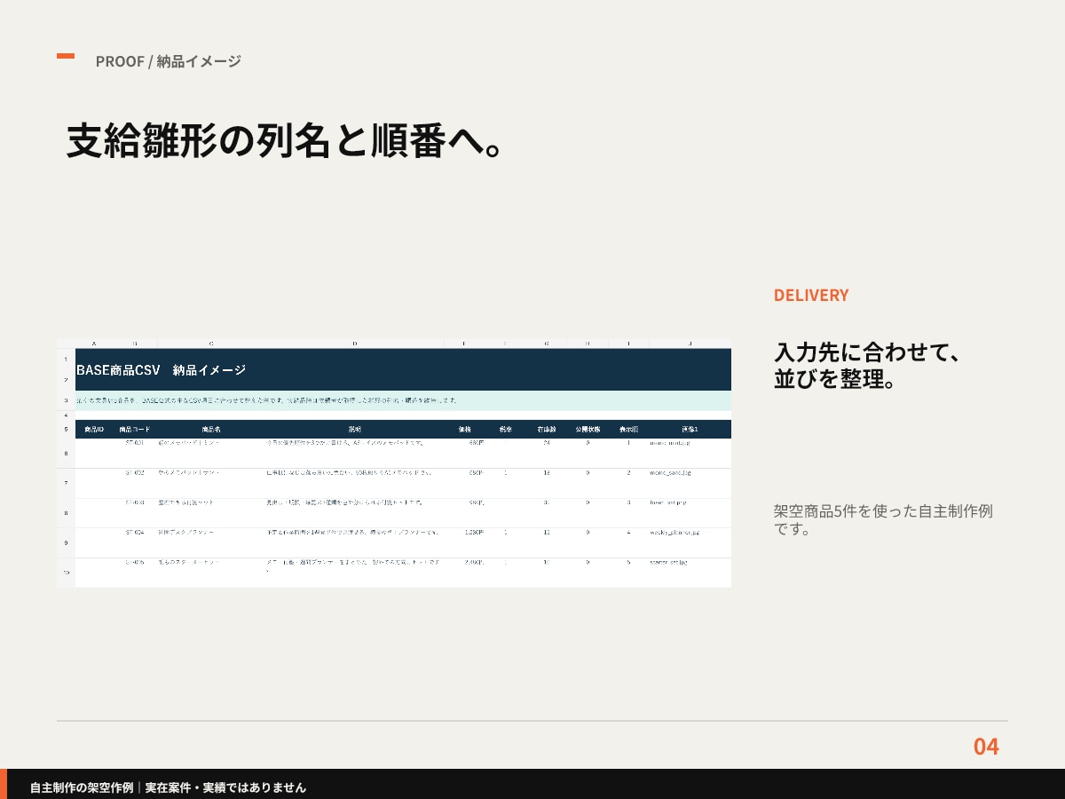
Task: Click the headline '支給雛形の列名と順番へ。'
Action: coord(286,139)
